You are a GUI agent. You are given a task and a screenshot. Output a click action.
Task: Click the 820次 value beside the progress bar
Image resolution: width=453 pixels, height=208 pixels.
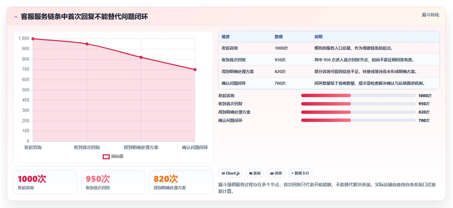pyautogui.click(x=424, y=112)
